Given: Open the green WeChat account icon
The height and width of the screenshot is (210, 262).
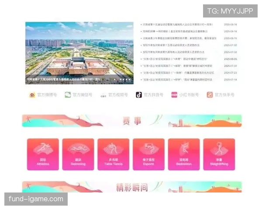Looking at the screenshot, I should pyautogui.click(x=68, y=95).
